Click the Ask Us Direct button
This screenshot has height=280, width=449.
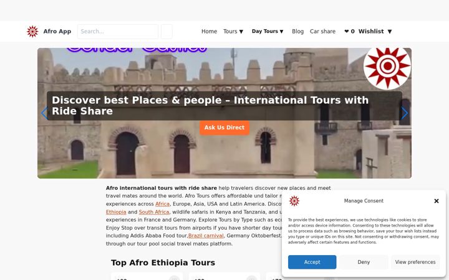(x=224, y=128)
